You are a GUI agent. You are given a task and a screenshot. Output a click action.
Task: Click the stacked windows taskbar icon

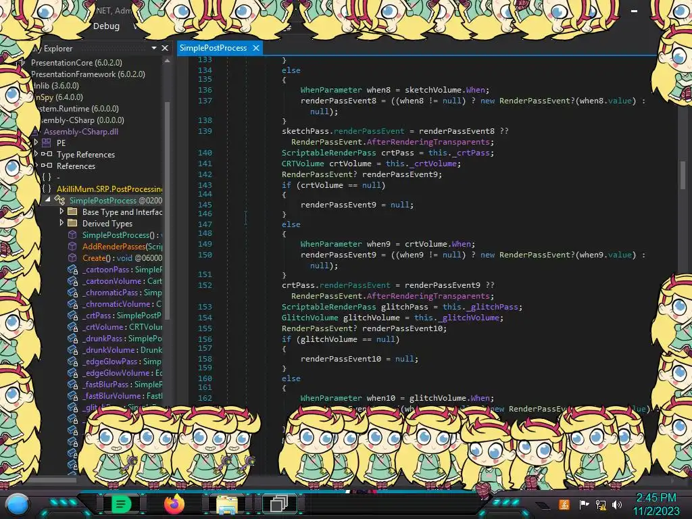click(x=279, y=504)
